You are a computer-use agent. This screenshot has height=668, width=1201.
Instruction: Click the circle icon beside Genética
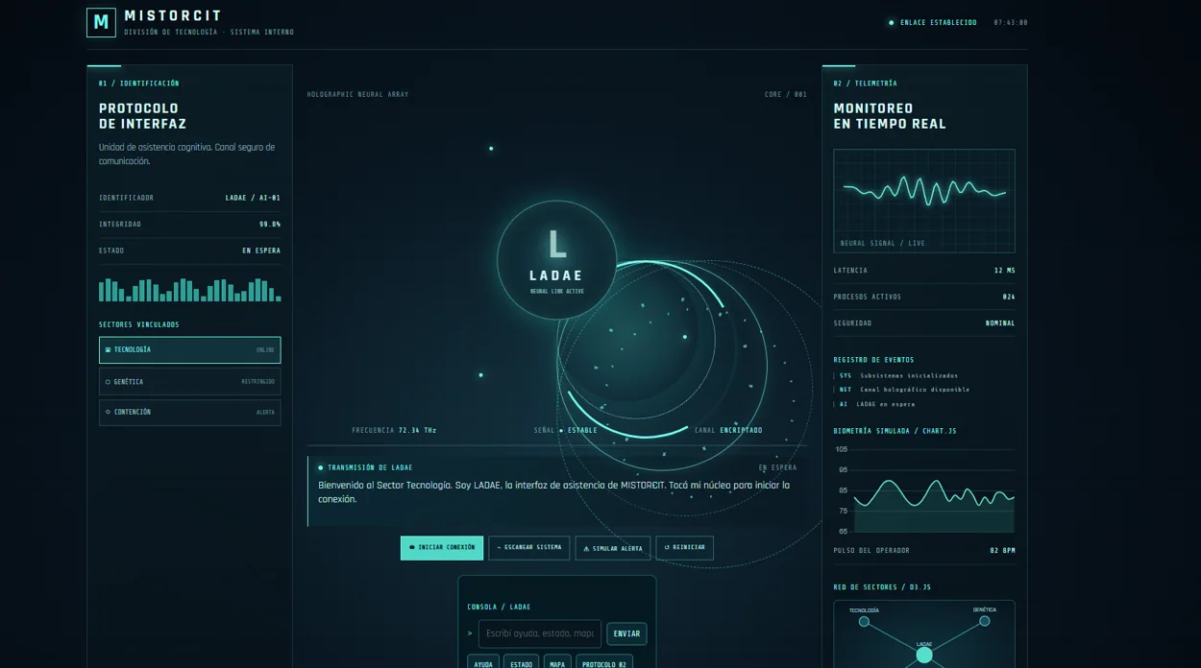[x=108, y=382]
